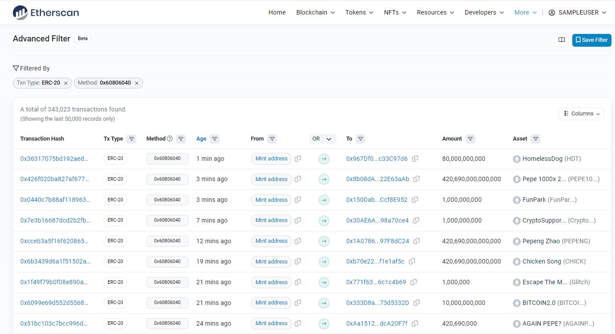Open transaction 0x426f020ba827af677...
This screenshot has width=615, height=334.
(55, 179)
